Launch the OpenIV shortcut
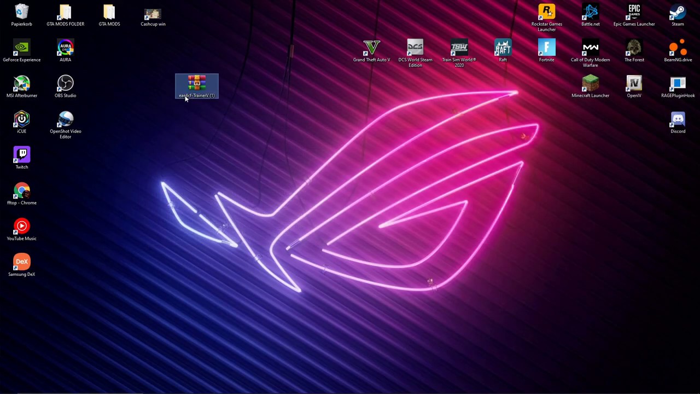This screenshot has width=700, height=394. coord(634,86)
